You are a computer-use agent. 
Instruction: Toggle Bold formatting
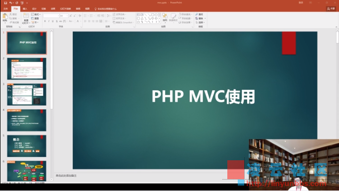click(45, 21)
